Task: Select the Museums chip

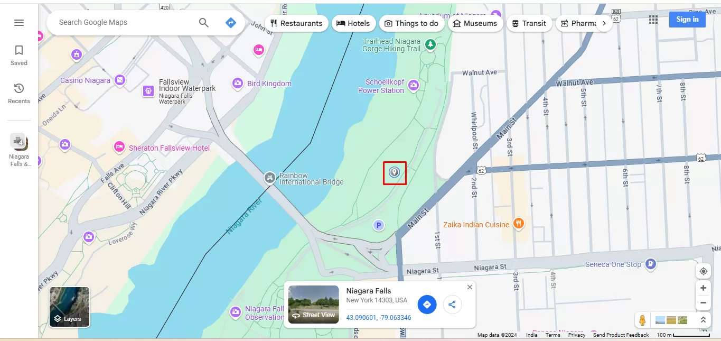Action: (475, 23)
